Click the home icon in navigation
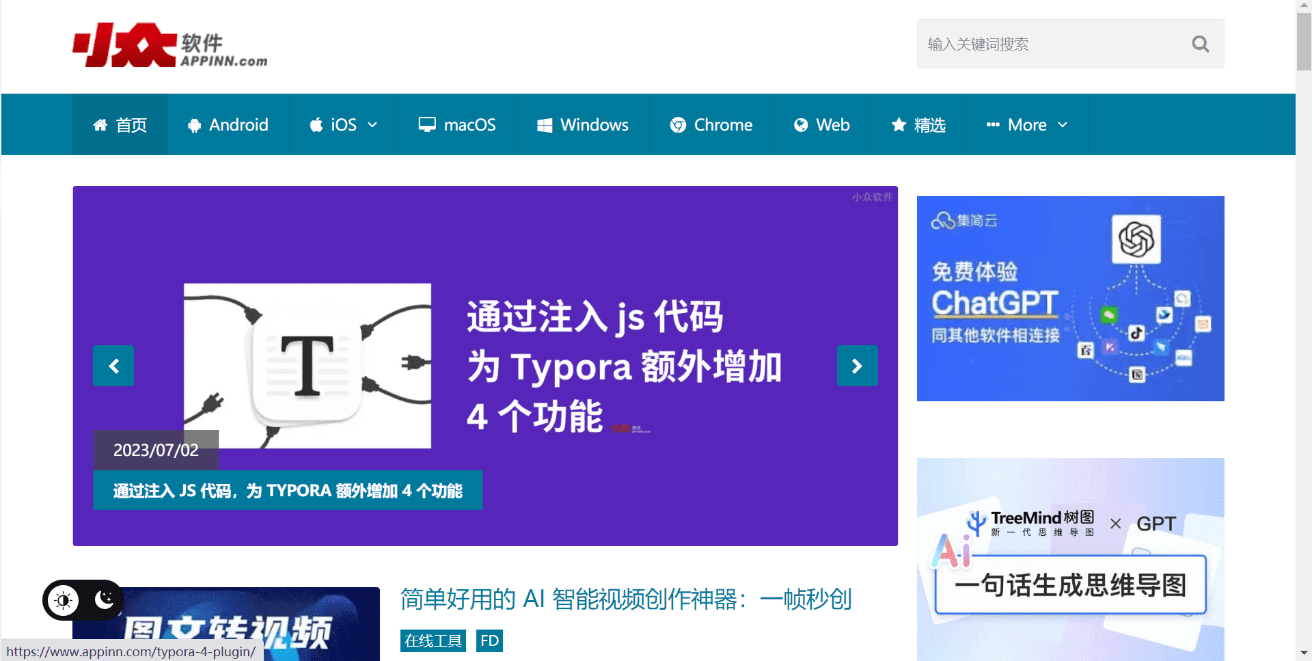Image resolution: width=1312 pixels, height=661 pixels. coord(100,125)
